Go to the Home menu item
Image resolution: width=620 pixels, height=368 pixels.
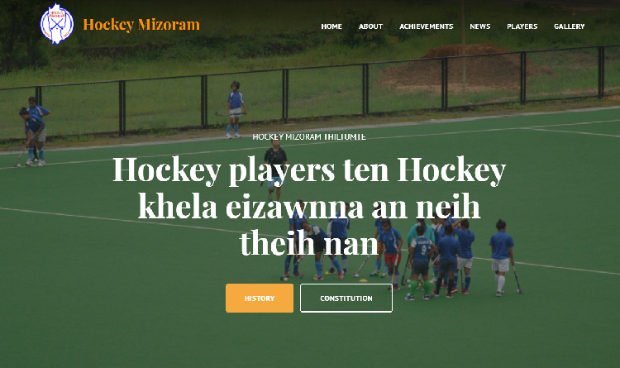point(331,26)
